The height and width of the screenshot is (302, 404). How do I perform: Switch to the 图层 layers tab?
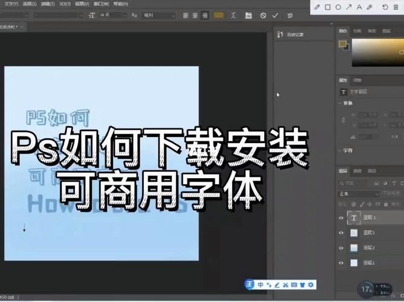click(343, 171)
